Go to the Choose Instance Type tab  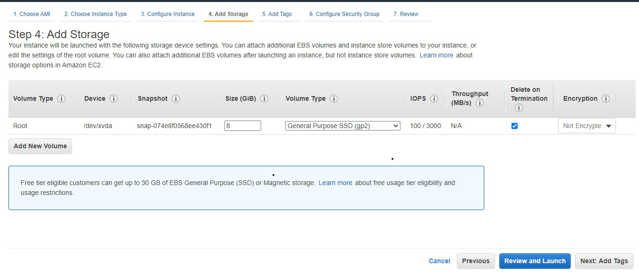pyautogui.click(x=96, y=14)
